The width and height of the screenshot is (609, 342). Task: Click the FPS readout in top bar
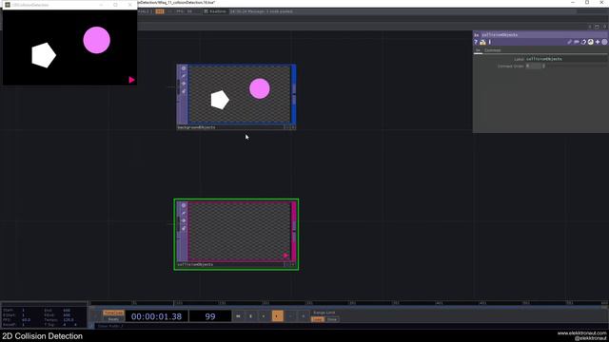(184, 11)
